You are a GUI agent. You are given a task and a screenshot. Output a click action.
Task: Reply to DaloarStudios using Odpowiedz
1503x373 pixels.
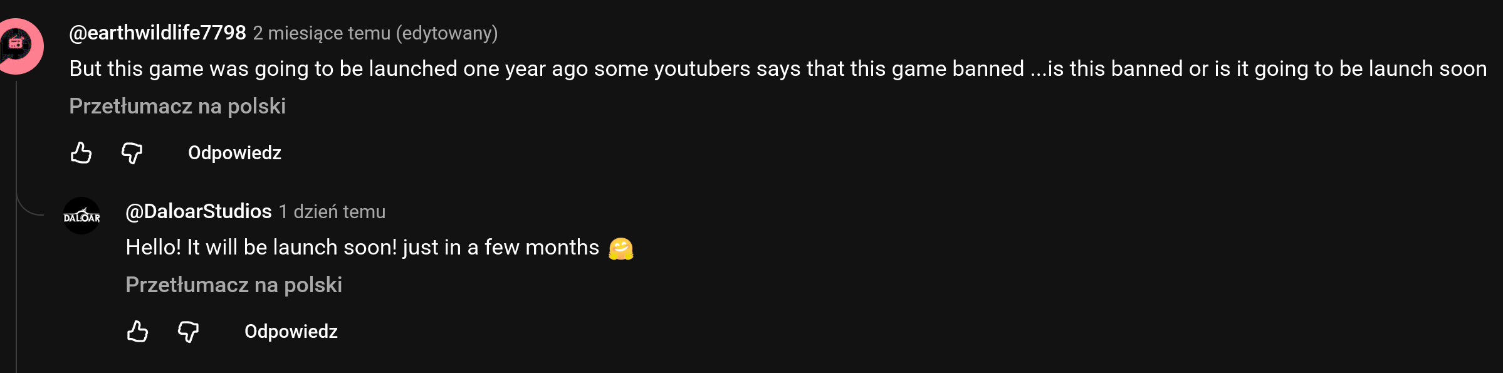coord(291,331)
